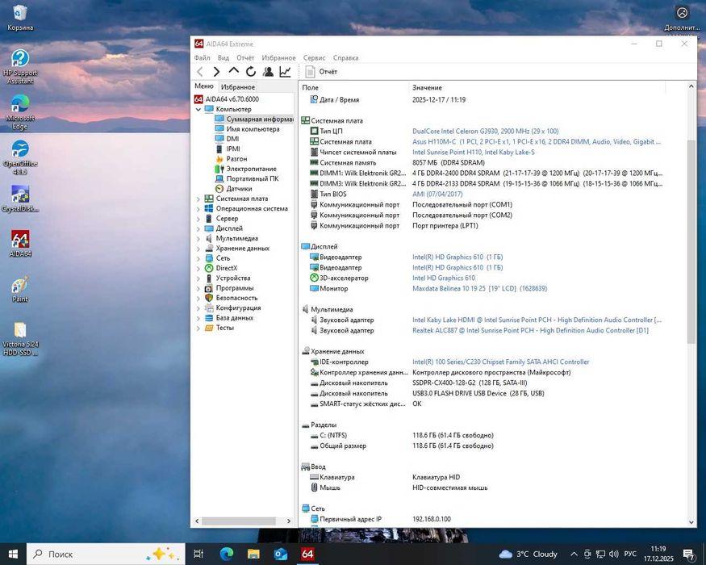This screenshot has height=565, width=706.
Task: Expand the Сеть tree node
Action: [x=198, y=258]
